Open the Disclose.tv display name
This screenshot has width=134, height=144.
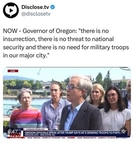point(35,7)
